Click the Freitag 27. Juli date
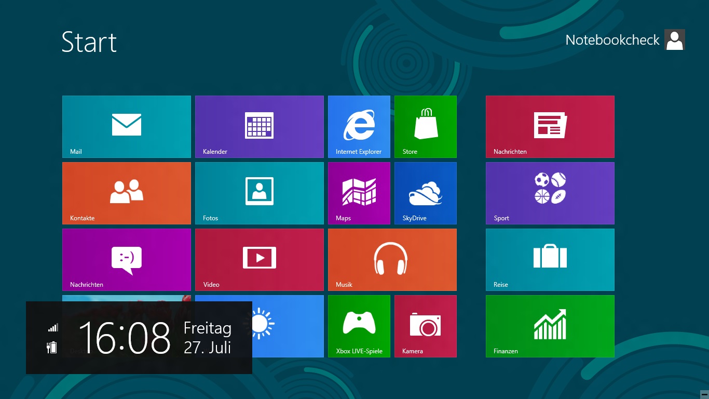Viewport: 709px width, 399px height. tap(208, 338)
